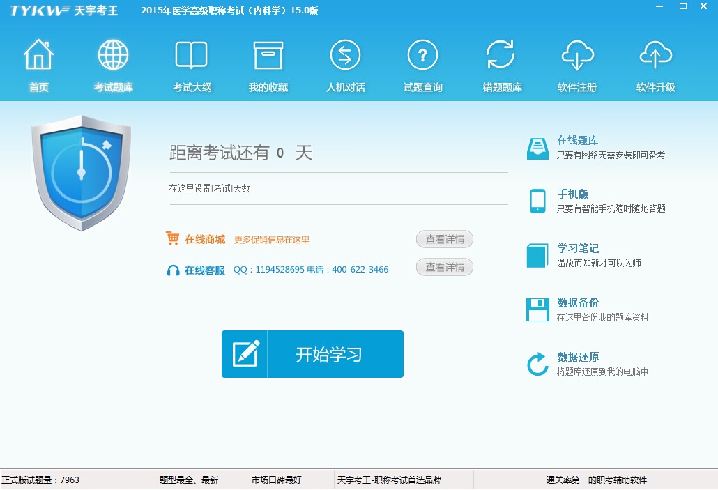
Task: Open 试题查询 question mark icon
Action: [x=422, y=56]
